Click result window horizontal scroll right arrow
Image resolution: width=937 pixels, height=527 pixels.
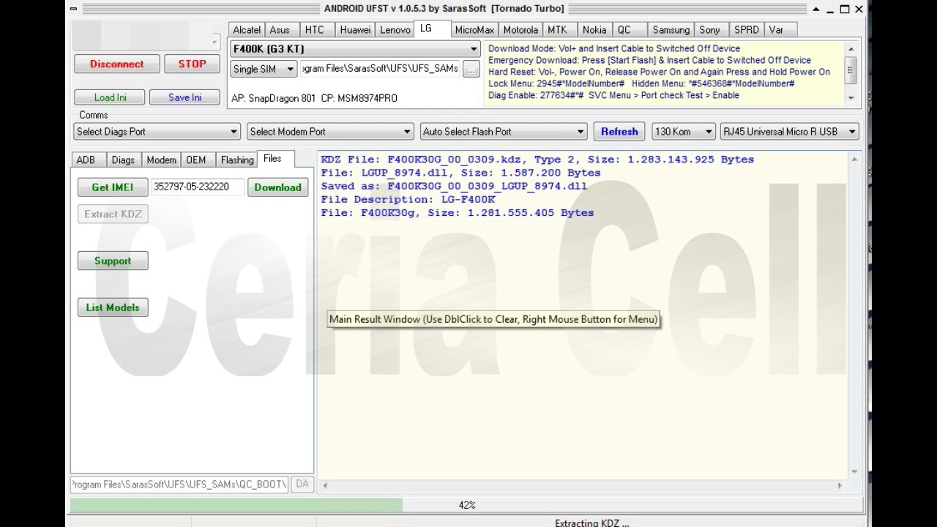coord(840,485)
